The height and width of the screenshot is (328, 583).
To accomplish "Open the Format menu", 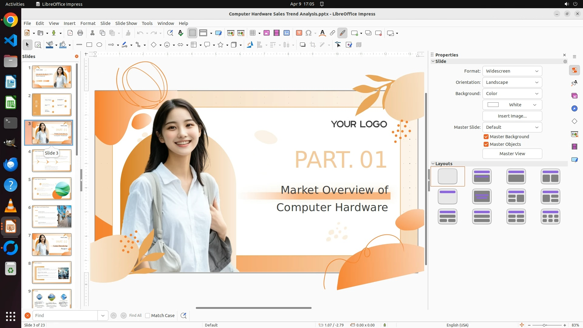I will coord(88,23).
